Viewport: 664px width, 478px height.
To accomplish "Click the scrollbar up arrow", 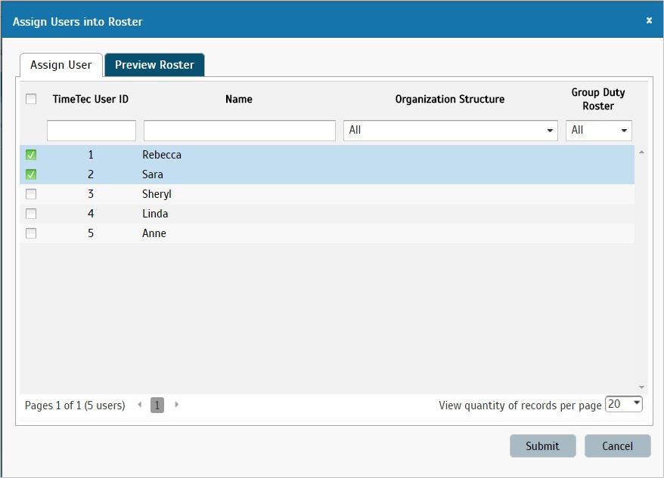I will click(641, 152).
